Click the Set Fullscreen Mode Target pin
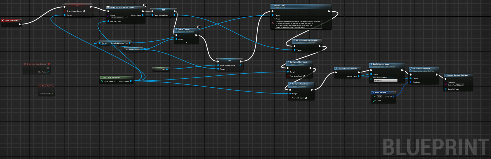 (x=372, y=74)
